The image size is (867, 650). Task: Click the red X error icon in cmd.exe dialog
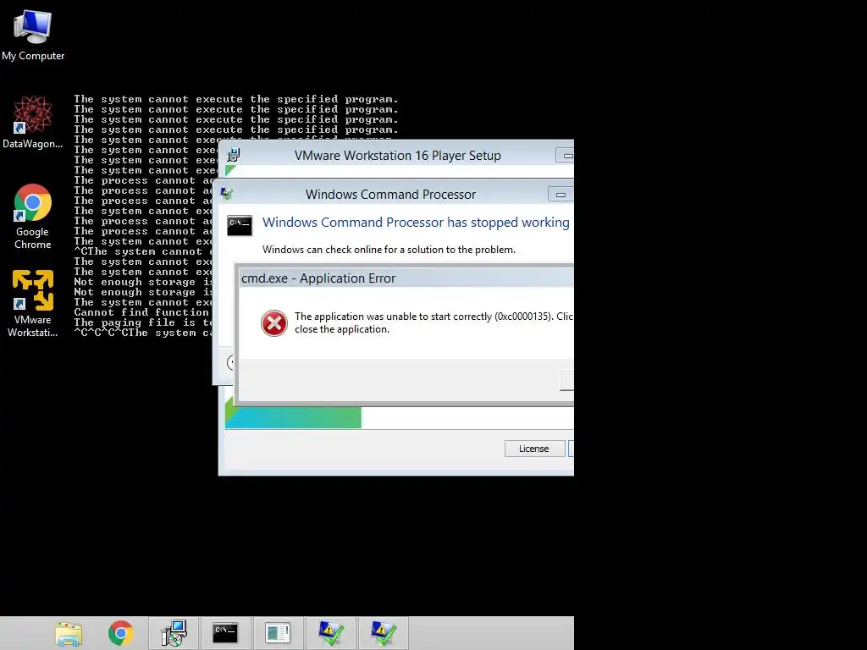pos(274,323)
